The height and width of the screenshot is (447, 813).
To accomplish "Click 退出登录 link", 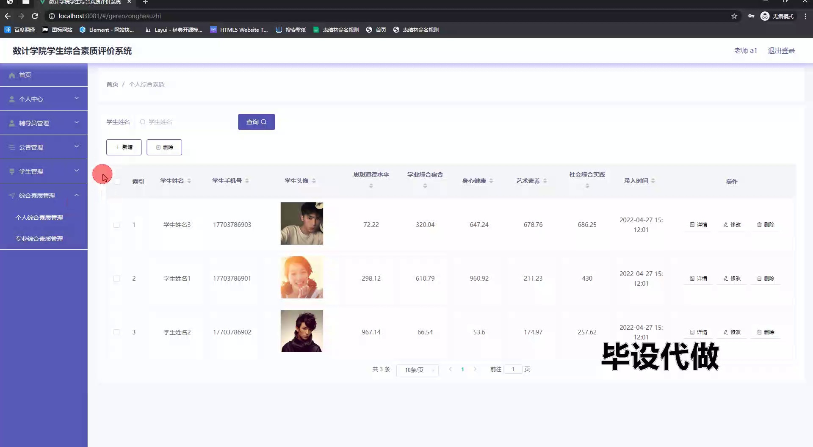I will (x=781, y=51).
